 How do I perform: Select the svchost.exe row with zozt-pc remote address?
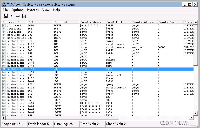[97, 47]
